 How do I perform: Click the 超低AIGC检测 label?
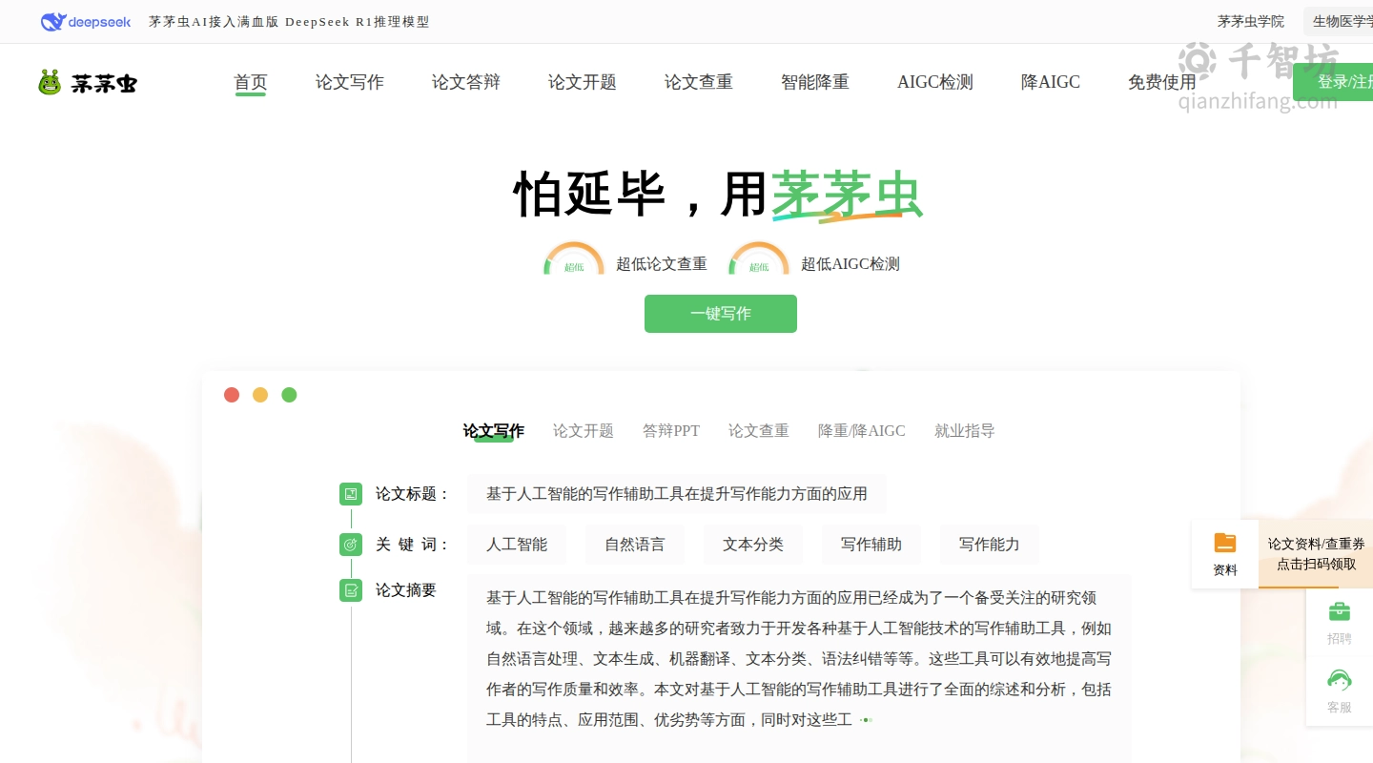850,264
